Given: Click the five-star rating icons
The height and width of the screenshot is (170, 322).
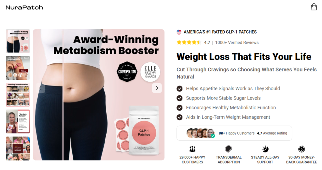Looking at the screenshot, I should coord(189,43).
